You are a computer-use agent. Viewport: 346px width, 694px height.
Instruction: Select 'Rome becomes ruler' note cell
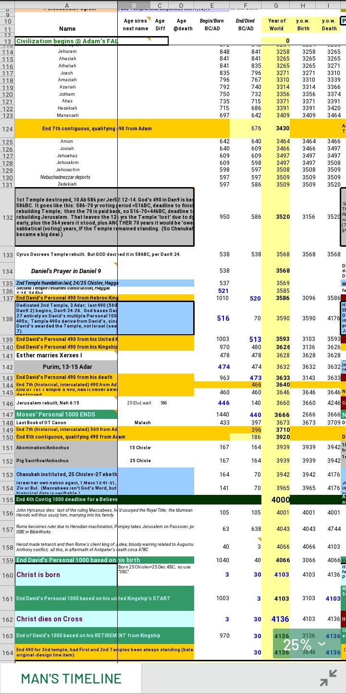105,529
